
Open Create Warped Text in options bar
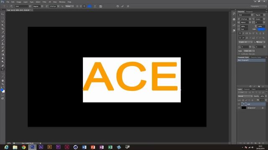[95, 6]
